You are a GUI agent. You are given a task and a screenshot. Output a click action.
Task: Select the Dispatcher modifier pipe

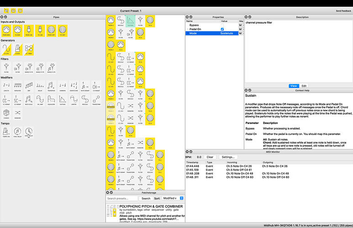click(x=74, y=86)
